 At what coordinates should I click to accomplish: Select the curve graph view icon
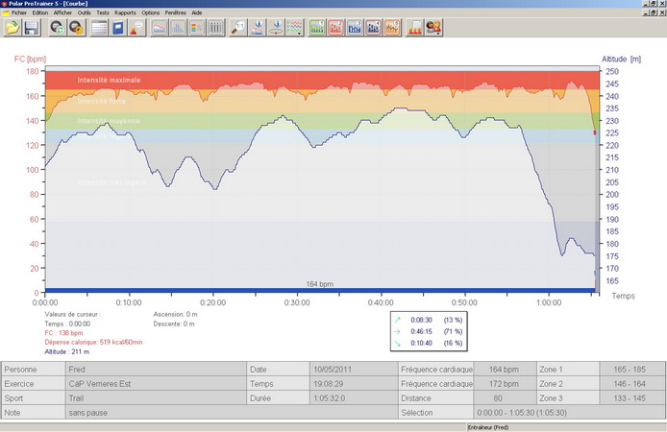pyautogui.click(x=159, y=28)
